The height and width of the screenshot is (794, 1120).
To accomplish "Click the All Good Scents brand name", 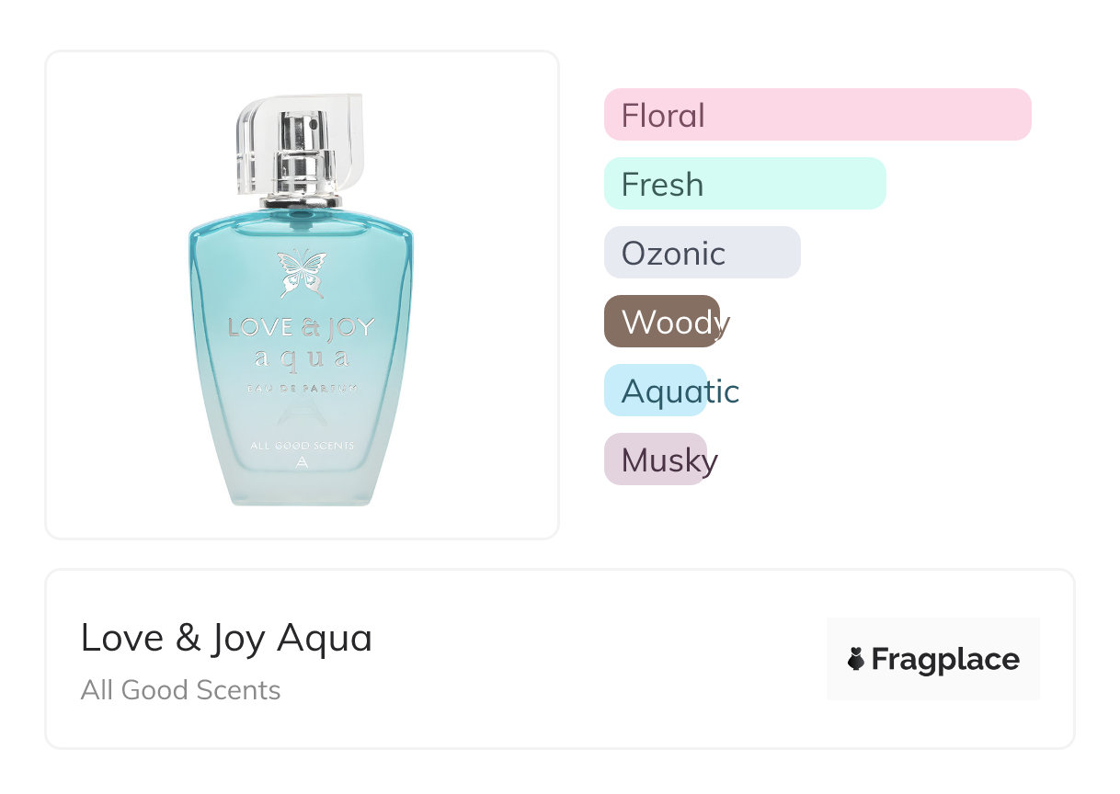I will click(x=180, y=690).
